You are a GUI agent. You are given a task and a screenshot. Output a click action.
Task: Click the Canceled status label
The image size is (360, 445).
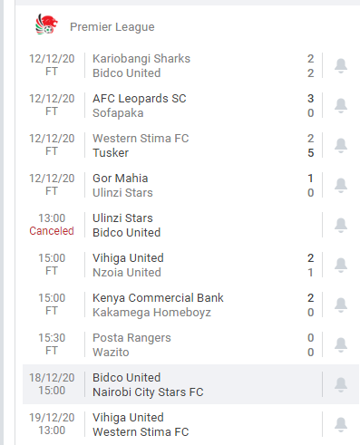52,231
